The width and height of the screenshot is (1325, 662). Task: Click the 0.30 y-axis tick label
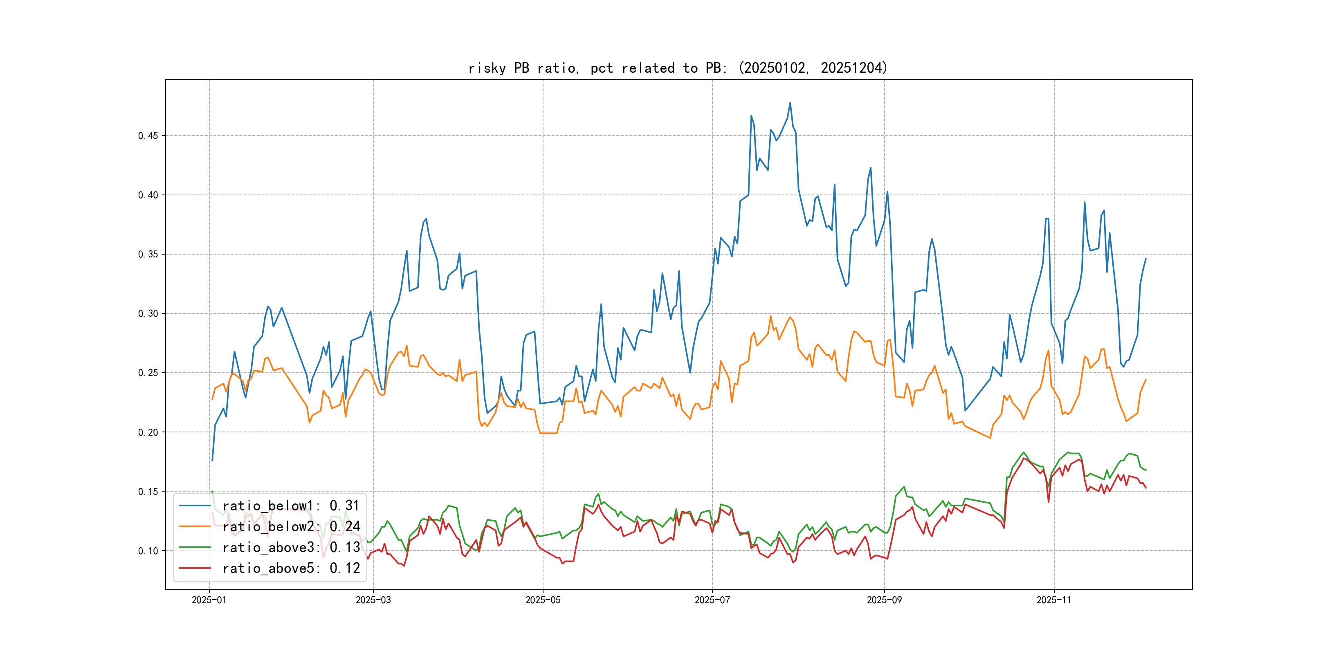click(x=148, y=313)
